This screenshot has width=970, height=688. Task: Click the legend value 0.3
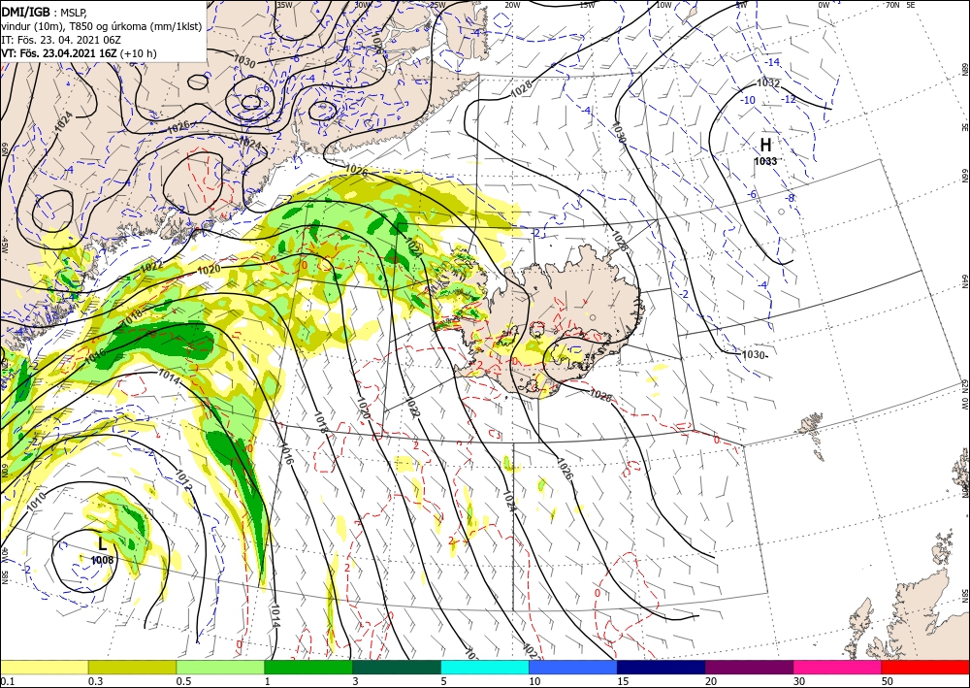pos(94,681)
